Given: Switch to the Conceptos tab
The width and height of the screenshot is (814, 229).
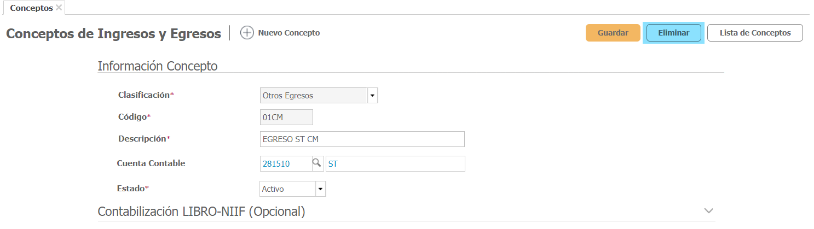Looking at the screenshot, I should point(31,8).
